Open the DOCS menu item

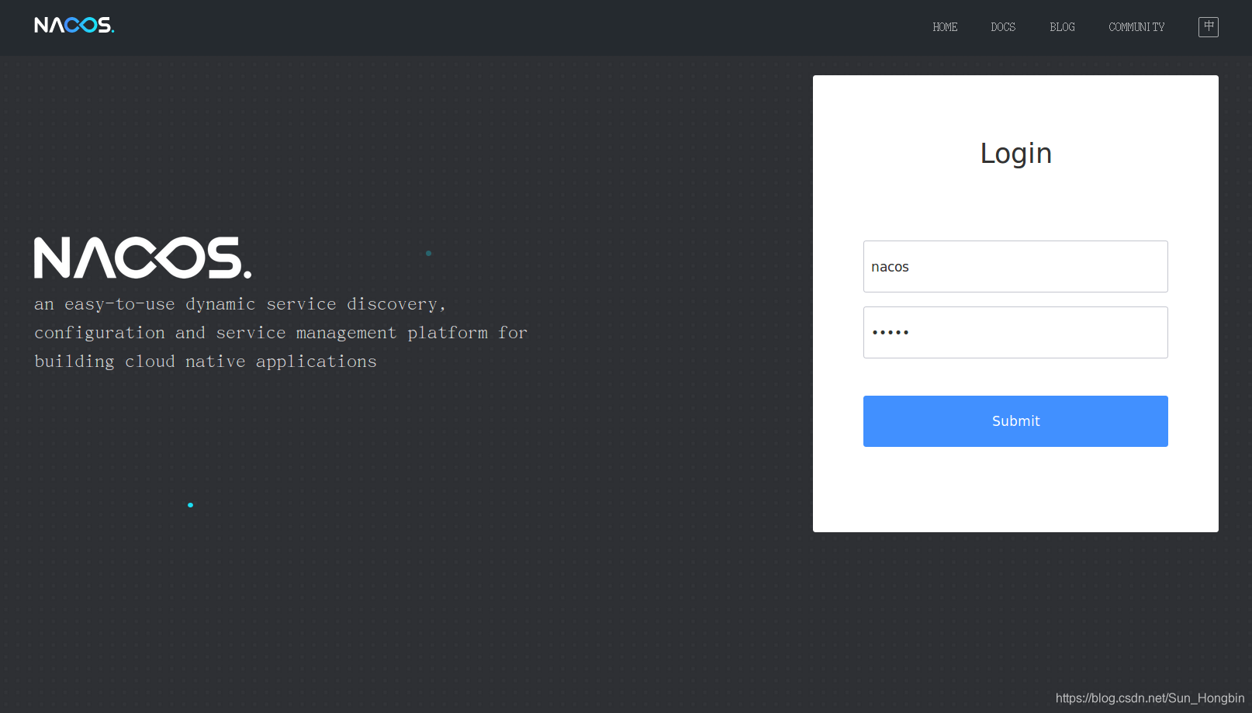click(1003, 27)
